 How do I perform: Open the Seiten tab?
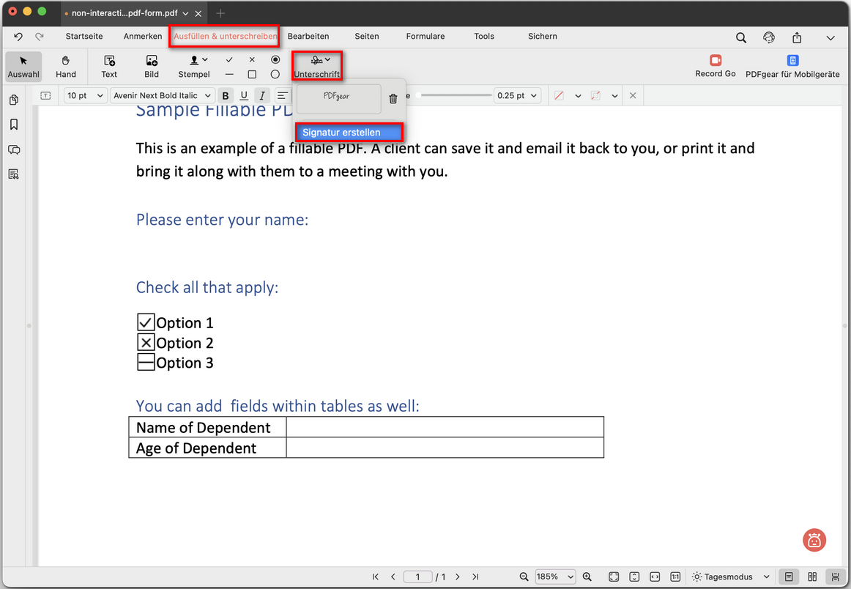[x=367, y=37]
